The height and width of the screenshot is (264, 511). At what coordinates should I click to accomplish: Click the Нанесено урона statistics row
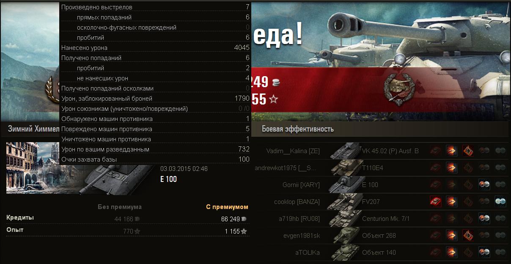coord(156,48)
